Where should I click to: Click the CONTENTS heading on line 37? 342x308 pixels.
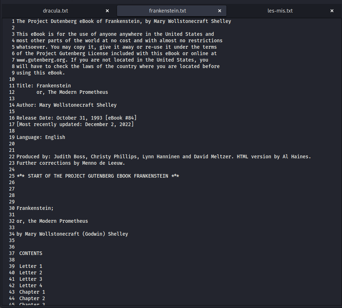click(x=31, y=253)
